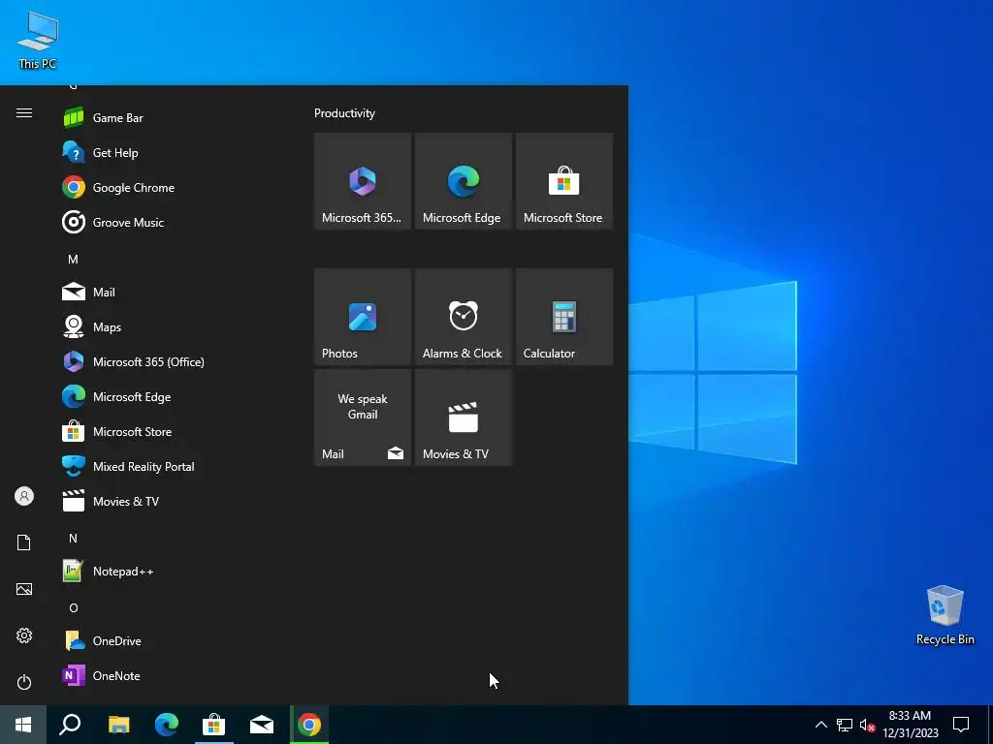
Task: Click the Power button in Start
Action: [24, 682]
